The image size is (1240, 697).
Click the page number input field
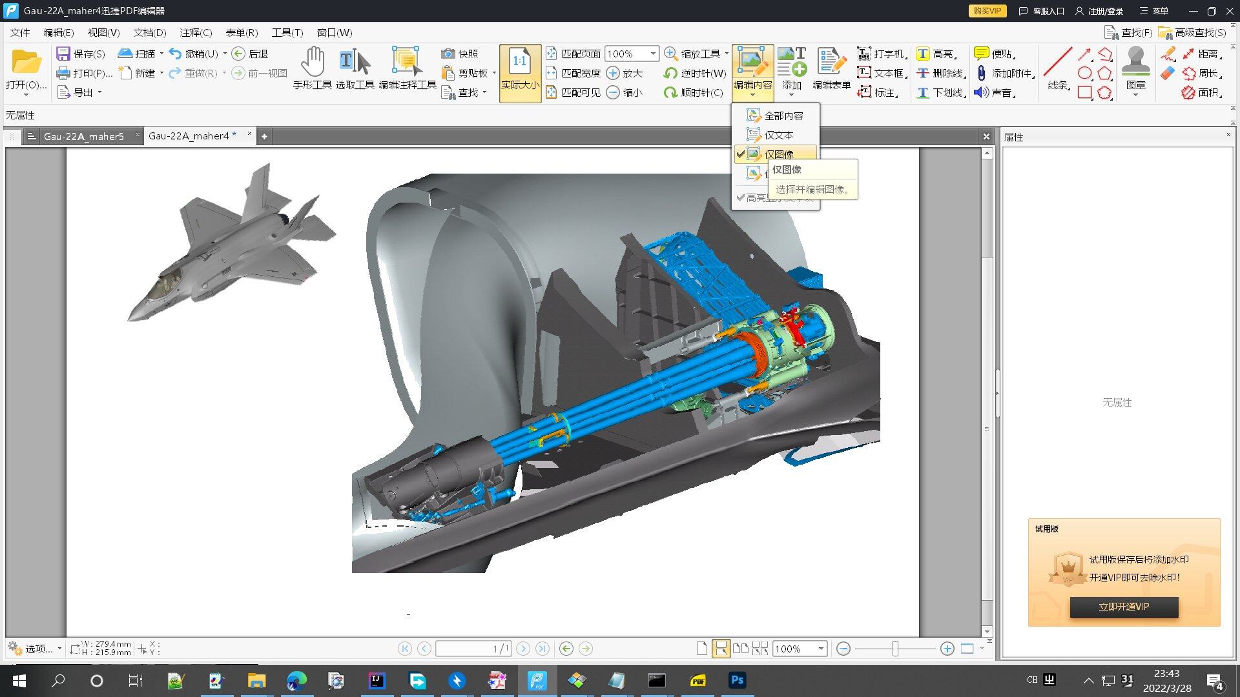pyautogui.click(x=473, y=649)
